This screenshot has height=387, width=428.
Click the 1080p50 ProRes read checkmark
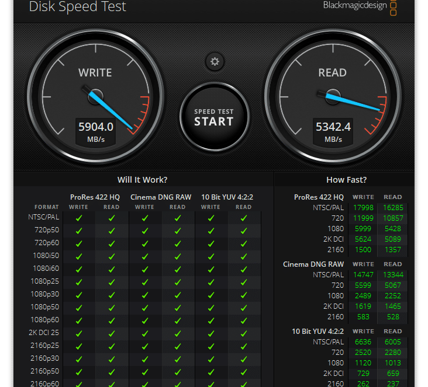tap(111, 308)
